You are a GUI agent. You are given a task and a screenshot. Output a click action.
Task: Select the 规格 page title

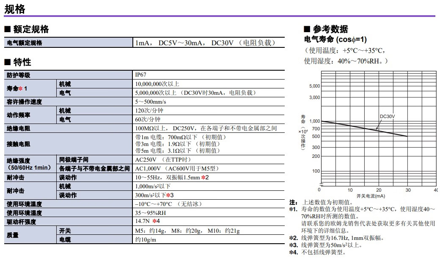pyautogui.click(x=15, y=9)
